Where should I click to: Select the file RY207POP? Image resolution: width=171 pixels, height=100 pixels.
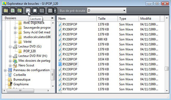[x=70, y=34]
